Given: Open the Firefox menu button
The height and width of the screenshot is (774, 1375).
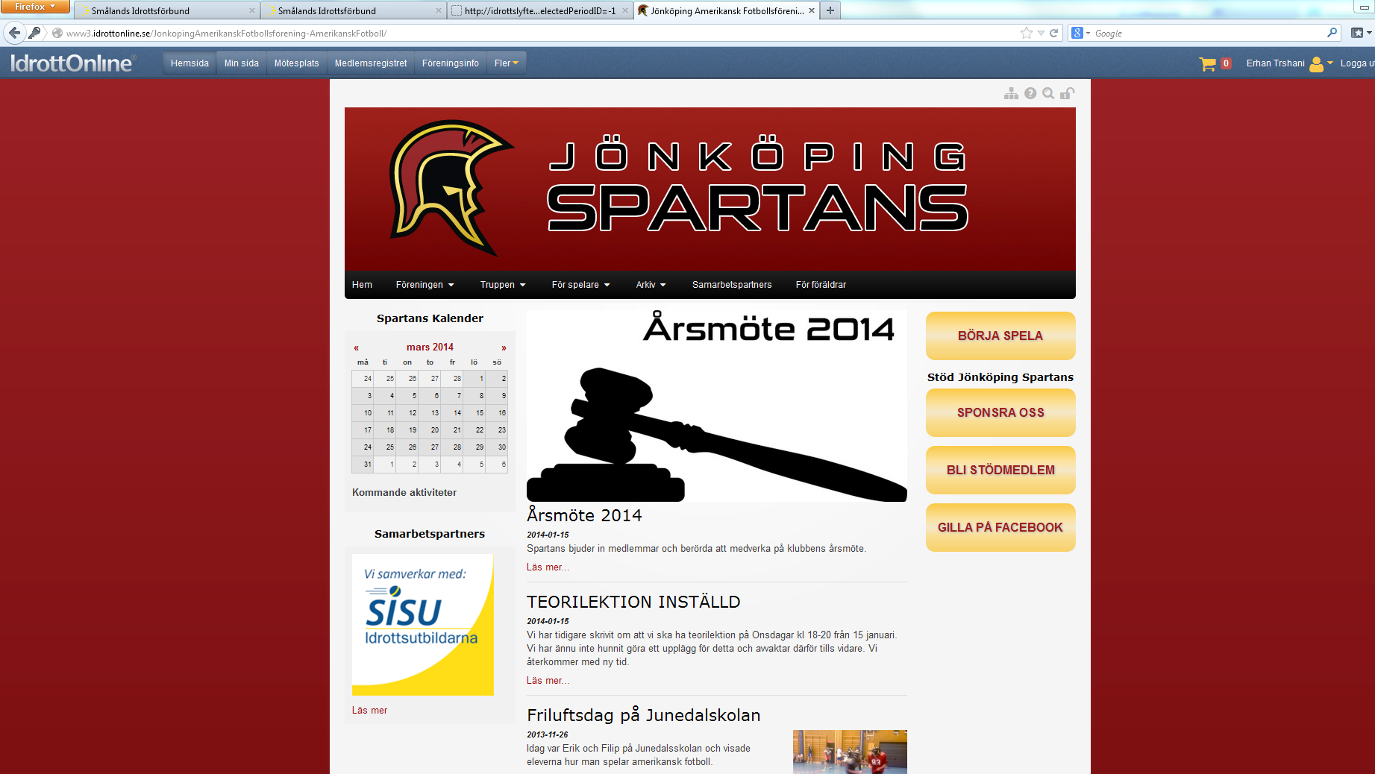Looking at the screenshot, I should coord(34,7).
